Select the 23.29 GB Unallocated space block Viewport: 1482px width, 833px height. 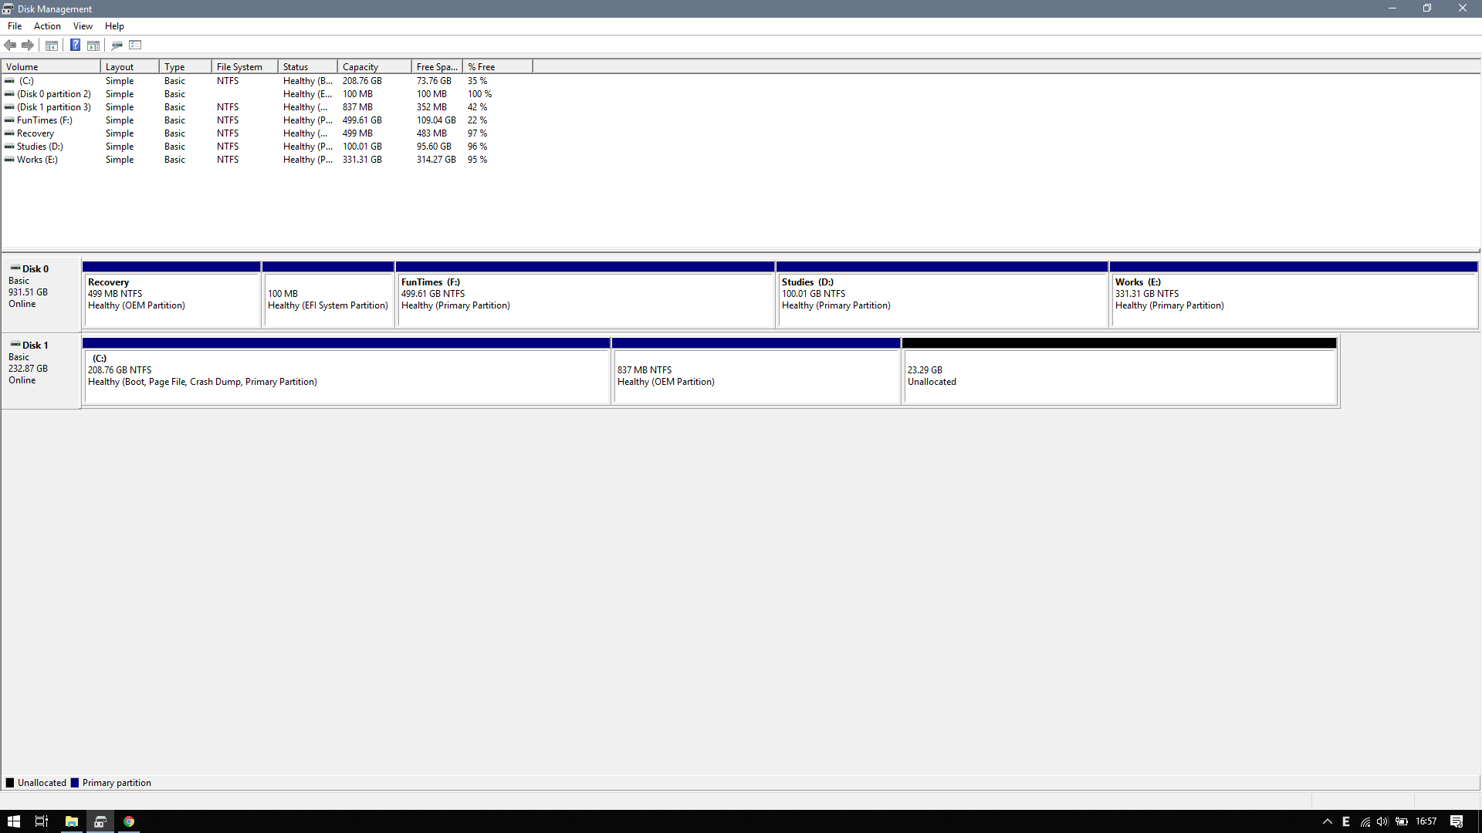point(1119,374)
